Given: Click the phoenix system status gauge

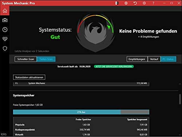Looking at the screenshot, I should pyautogui.click(x=95, y=33).
